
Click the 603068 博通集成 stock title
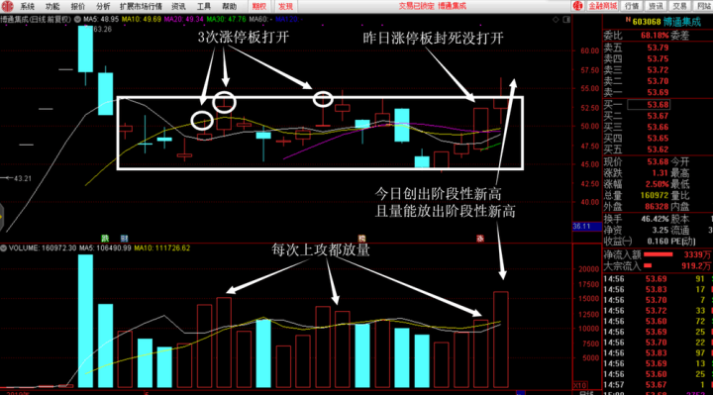666,22
